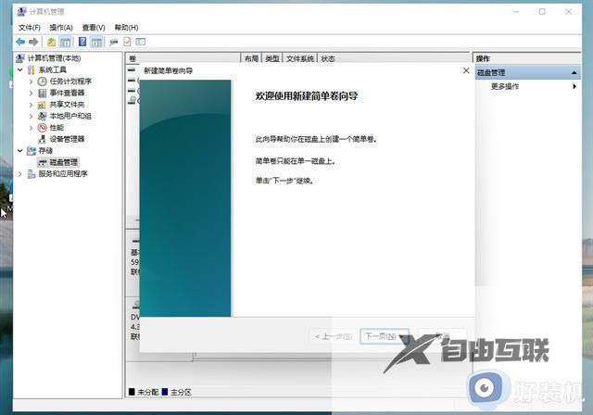The image size is (593, 415).
Task: Open the 操作(A) menu
Action: click(x=61, y=28)
